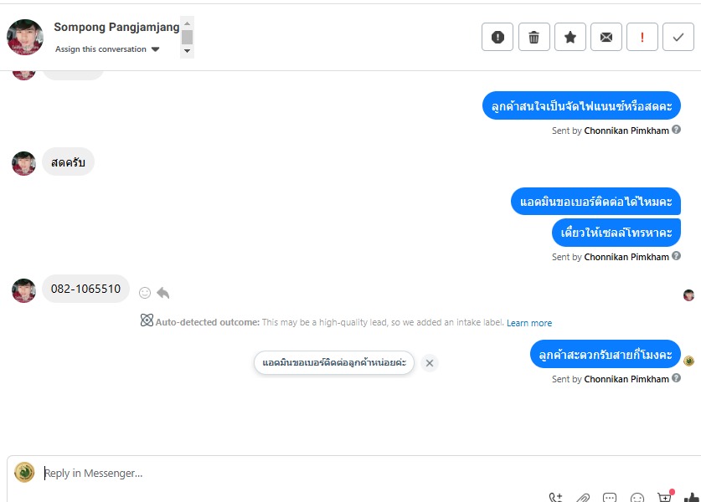React to phone number message with emoji
The height and width of the screenshot is (502, 701).
coord(144,293)
